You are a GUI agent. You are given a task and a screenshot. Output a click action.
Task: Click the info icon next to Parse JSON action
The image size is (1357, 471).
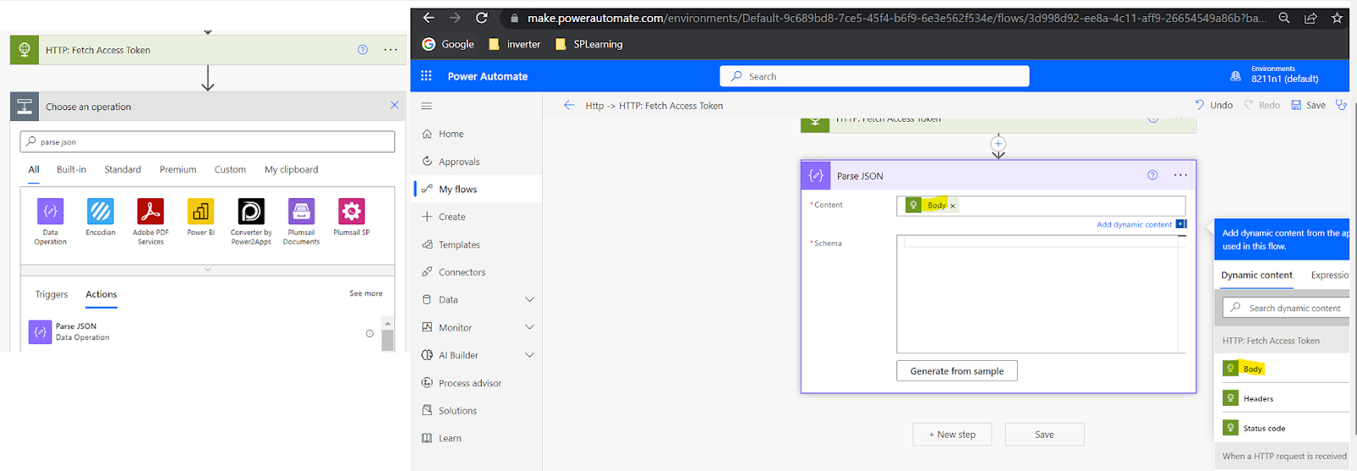pos(370,333)
